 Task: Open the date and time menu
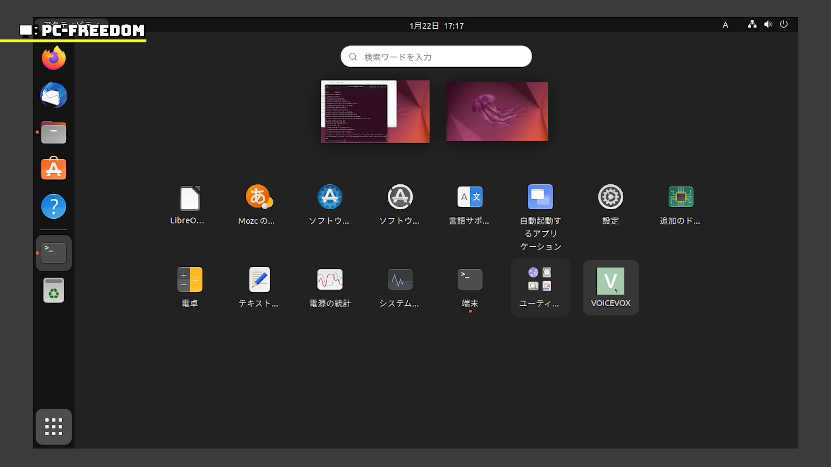(436, 26)
